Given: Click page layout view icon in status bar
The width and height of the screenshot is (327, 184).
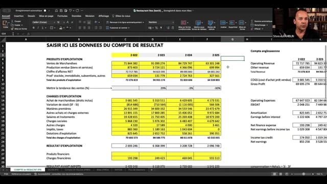Looking at the screenshot, I should click(x=281, y=174).
